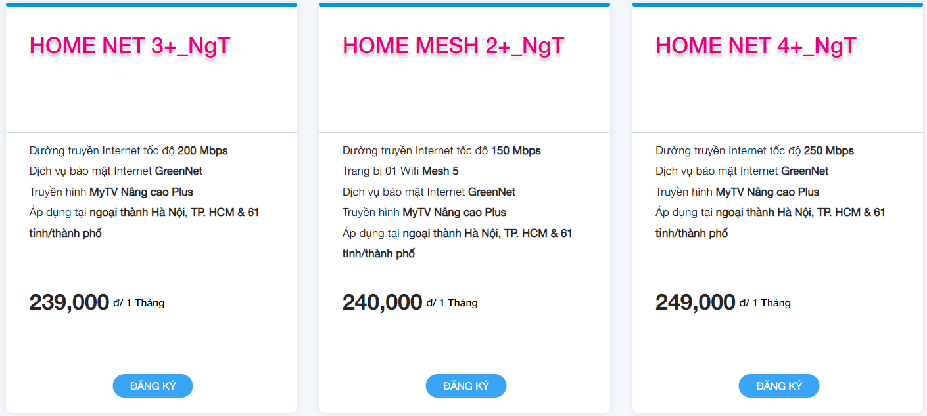Select the 240,000 đ price text
927x416 pixels.
point(382,302)
